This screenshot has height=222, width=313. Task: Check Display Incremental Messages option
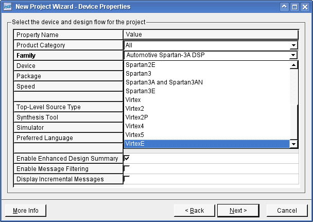pyautogui.click(x=127, y=179)
